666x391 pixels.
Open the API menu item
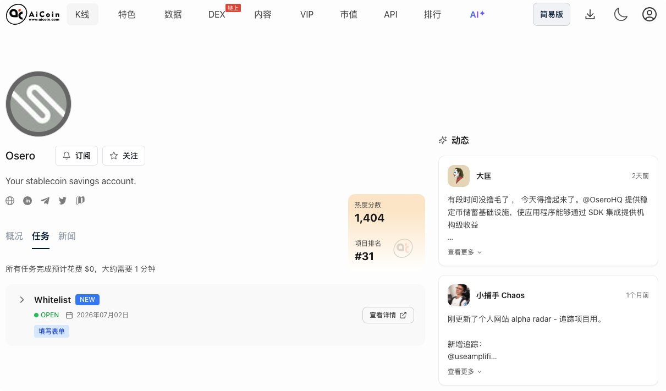[390, 14]
